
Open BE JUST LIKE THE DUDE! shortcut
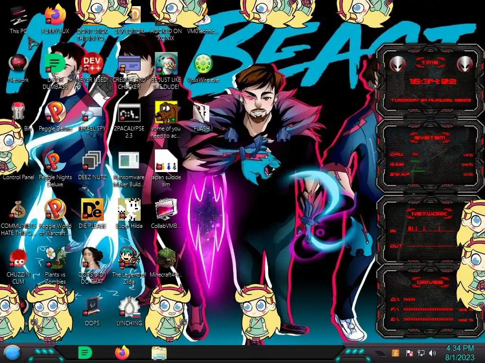[166, 72]
